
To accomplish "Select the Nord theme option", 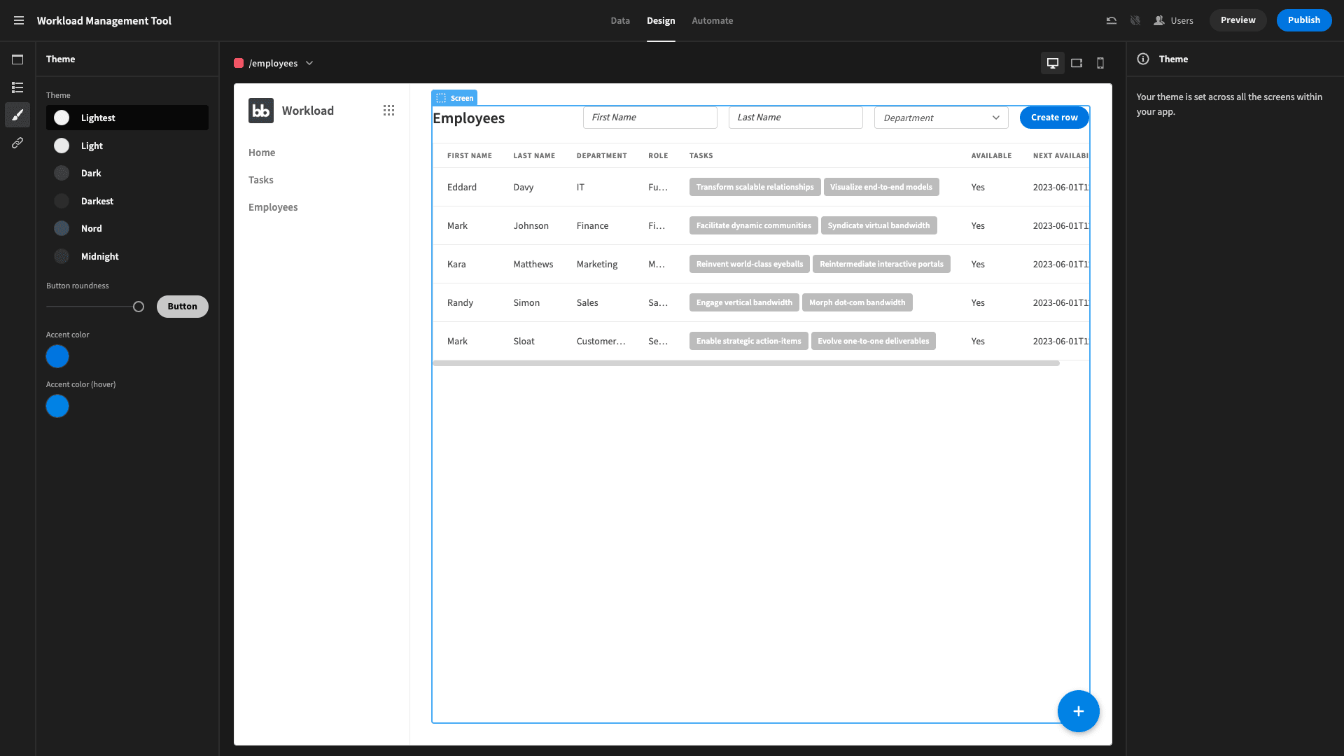I will [90, 228].
